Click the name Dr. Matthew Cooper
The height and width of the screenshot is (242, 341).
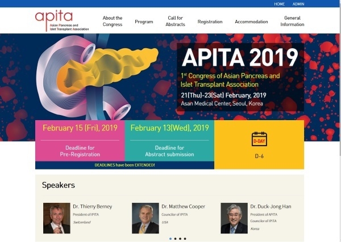coord(184,206)
